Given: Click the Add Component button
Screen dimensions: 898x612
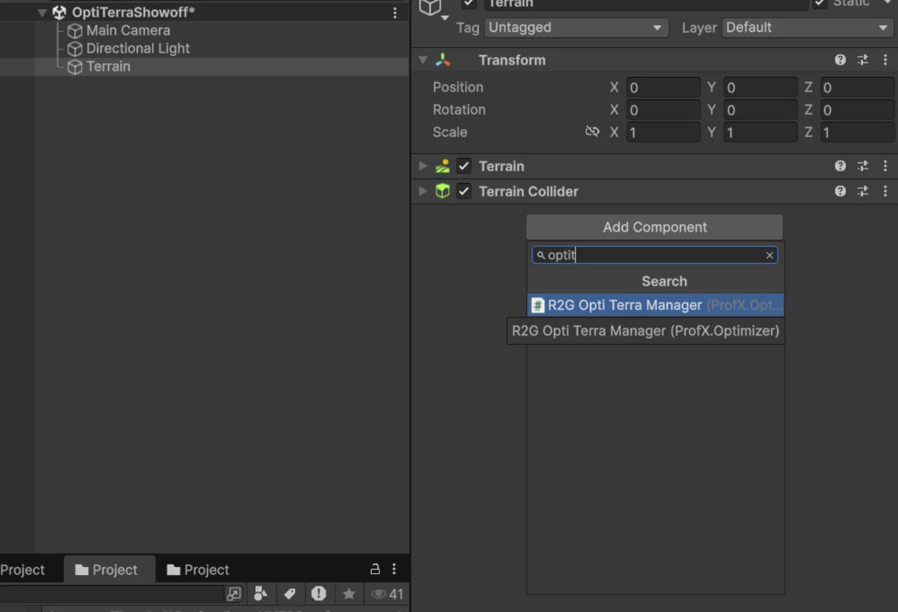Looking at the screenshot, I should pyautogui.click(x=655, y=227).
